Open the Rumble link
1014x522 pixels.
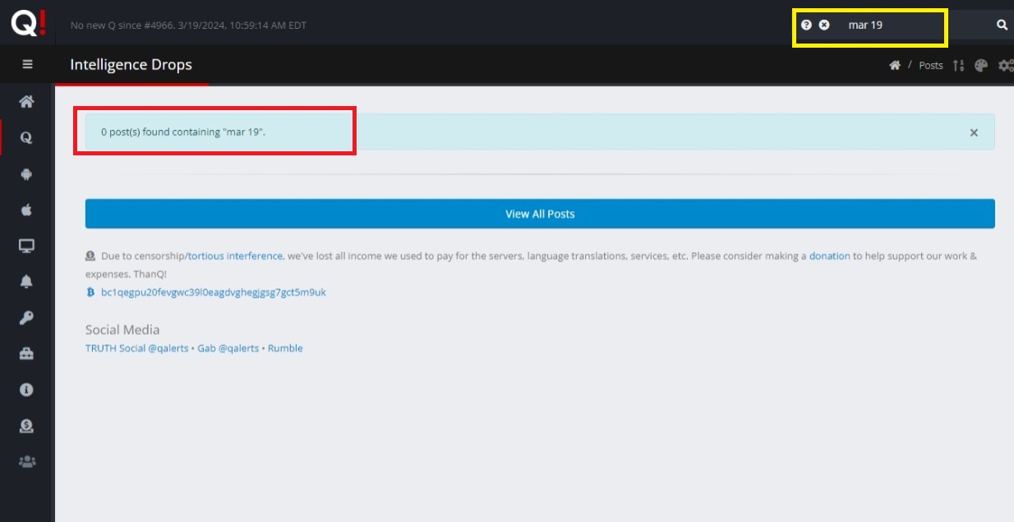pos(285,348)
